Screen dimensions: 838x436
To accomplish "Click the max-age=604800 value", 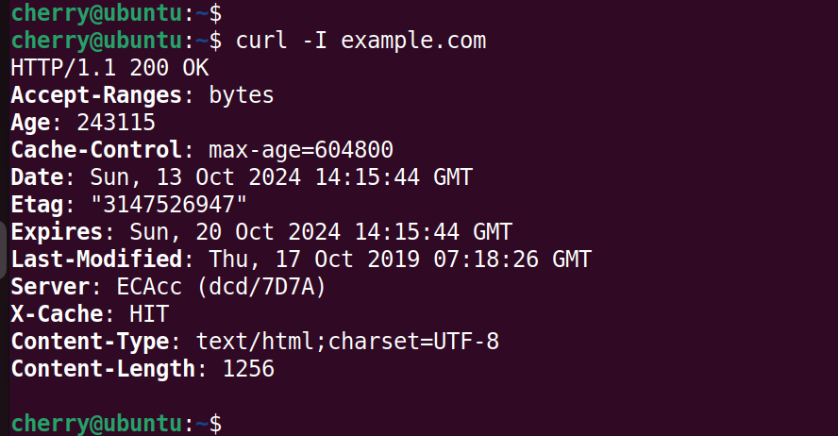I will coord(300,150).
